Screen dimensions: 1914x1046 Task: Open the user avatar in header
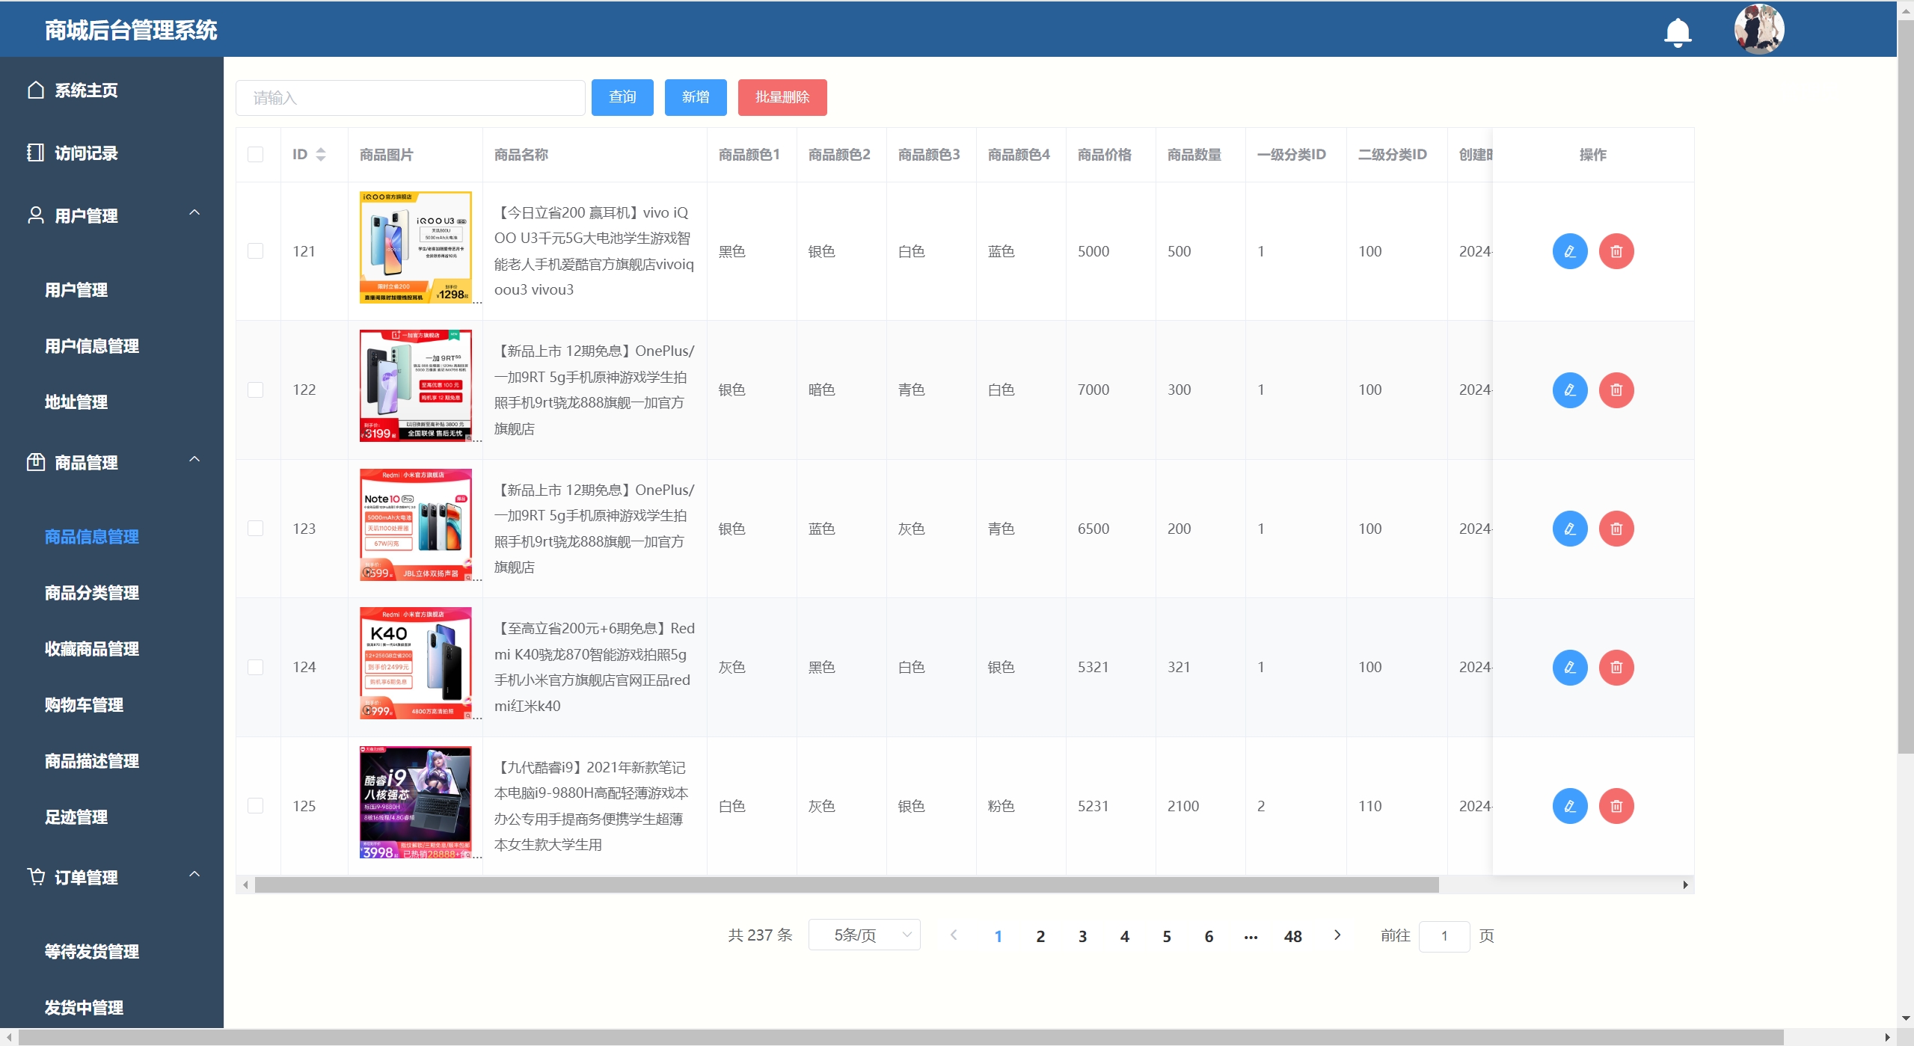1759,29
